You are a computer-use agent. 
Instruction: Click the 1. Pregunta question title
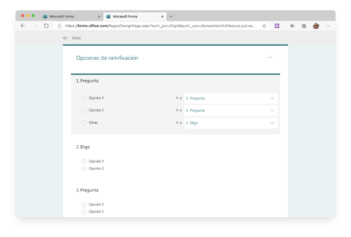point(87,81)
